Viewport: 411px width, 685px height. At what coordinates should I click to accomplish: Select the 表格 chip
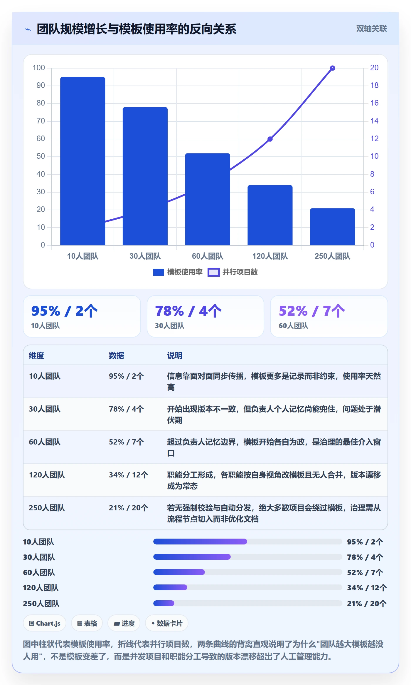[87, 623]
